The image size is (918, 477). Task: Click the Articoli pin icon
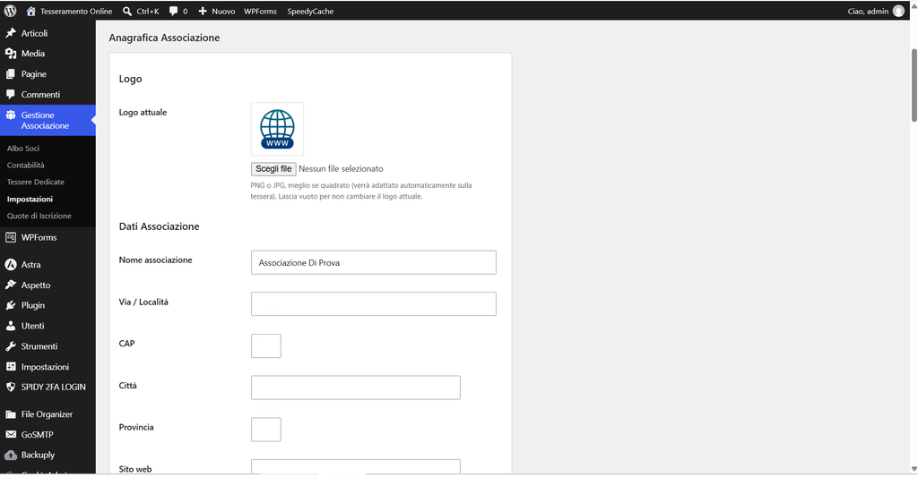11,33
